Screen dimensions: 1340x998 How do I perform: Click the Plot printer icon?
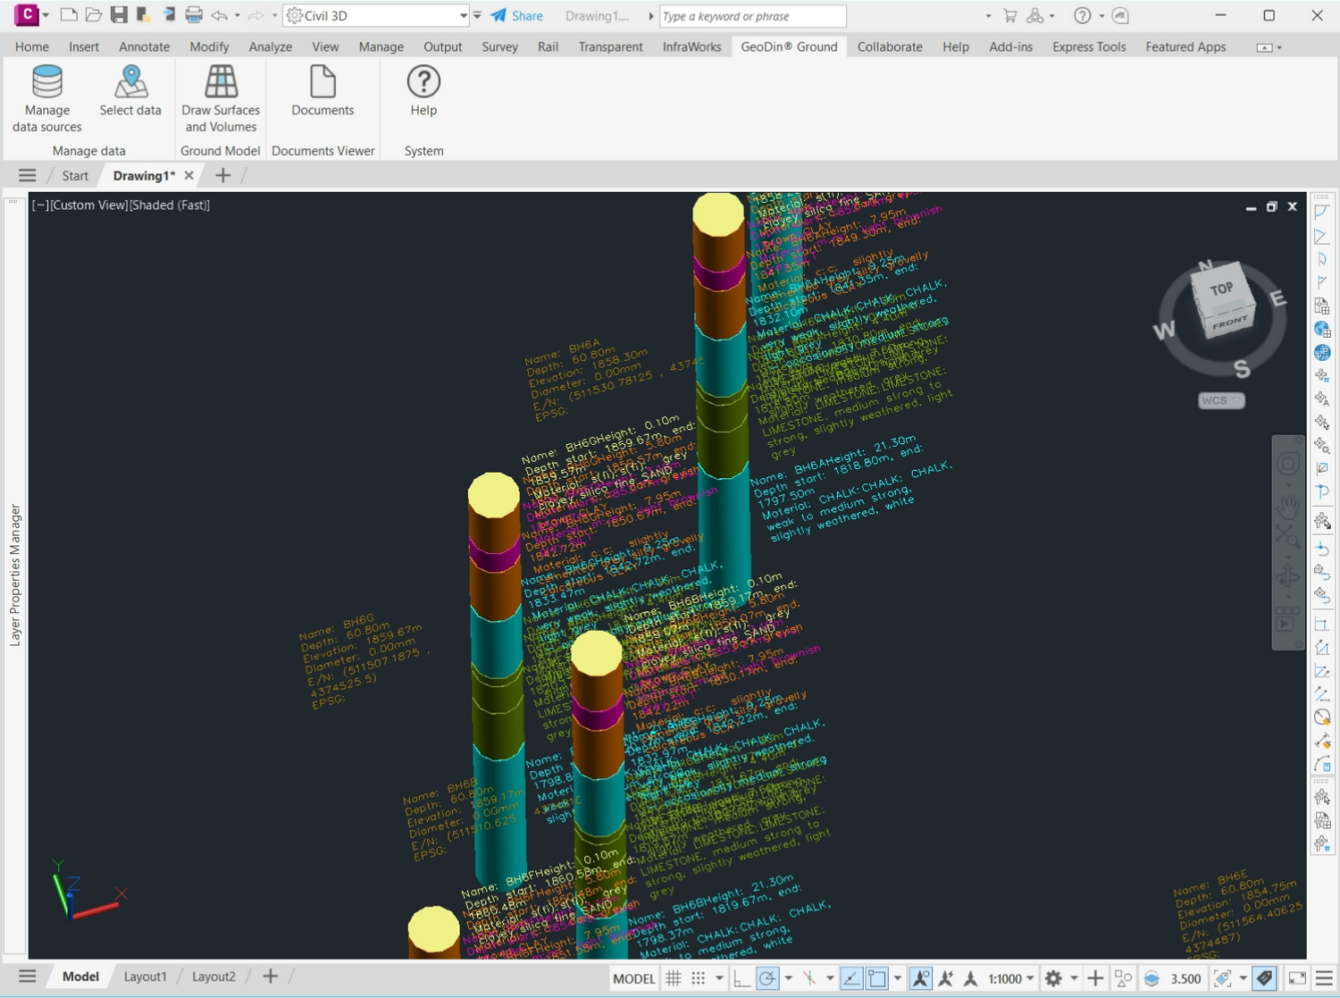click(x=194, y=15)
